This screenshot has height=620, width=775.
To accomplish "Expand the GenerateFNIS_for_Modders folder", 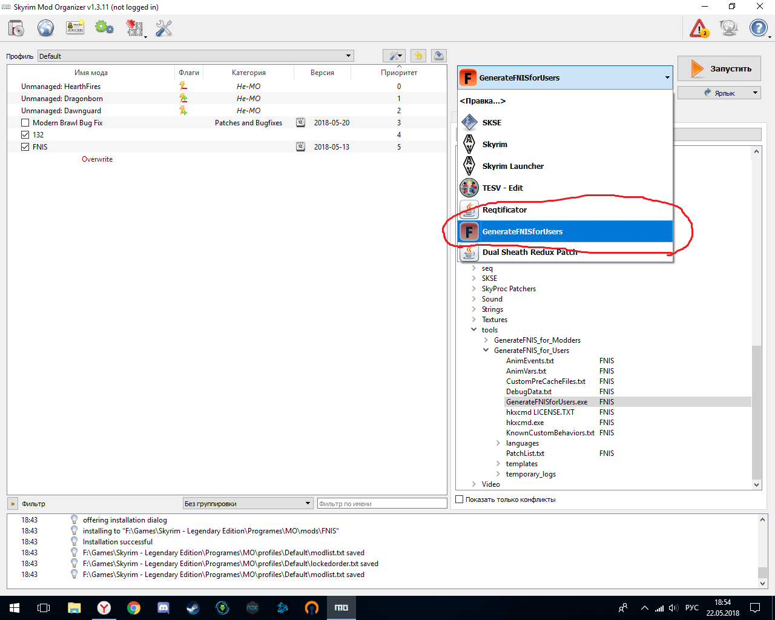I will (486, 340).
